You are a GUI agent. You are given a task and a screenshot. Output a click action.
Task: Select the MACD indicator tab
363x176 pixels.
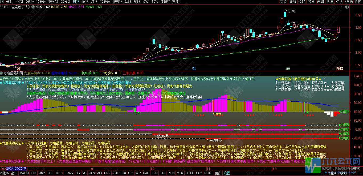point(24,173)
